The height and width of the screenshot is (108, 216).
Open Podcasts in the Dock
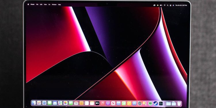click(108, 103)
